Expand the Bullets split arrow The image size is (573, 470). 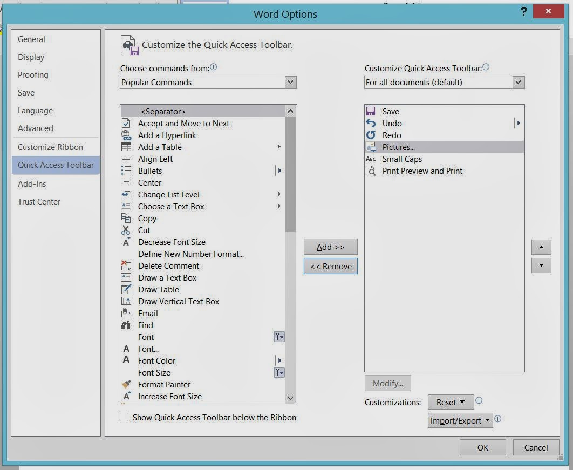[279, 171]
